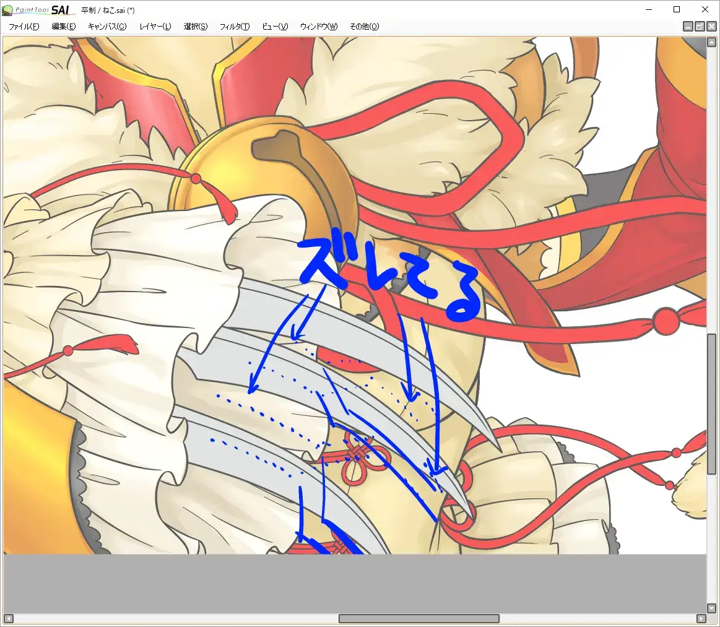Click the vertical scrollbar up arrow
The height and width of the screenshot is (627, 720).
point(712,42)
